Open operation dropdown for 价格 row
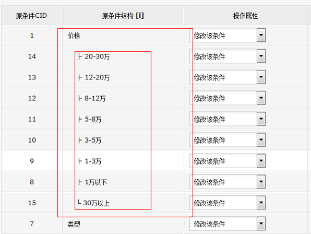 pos(228,36)
